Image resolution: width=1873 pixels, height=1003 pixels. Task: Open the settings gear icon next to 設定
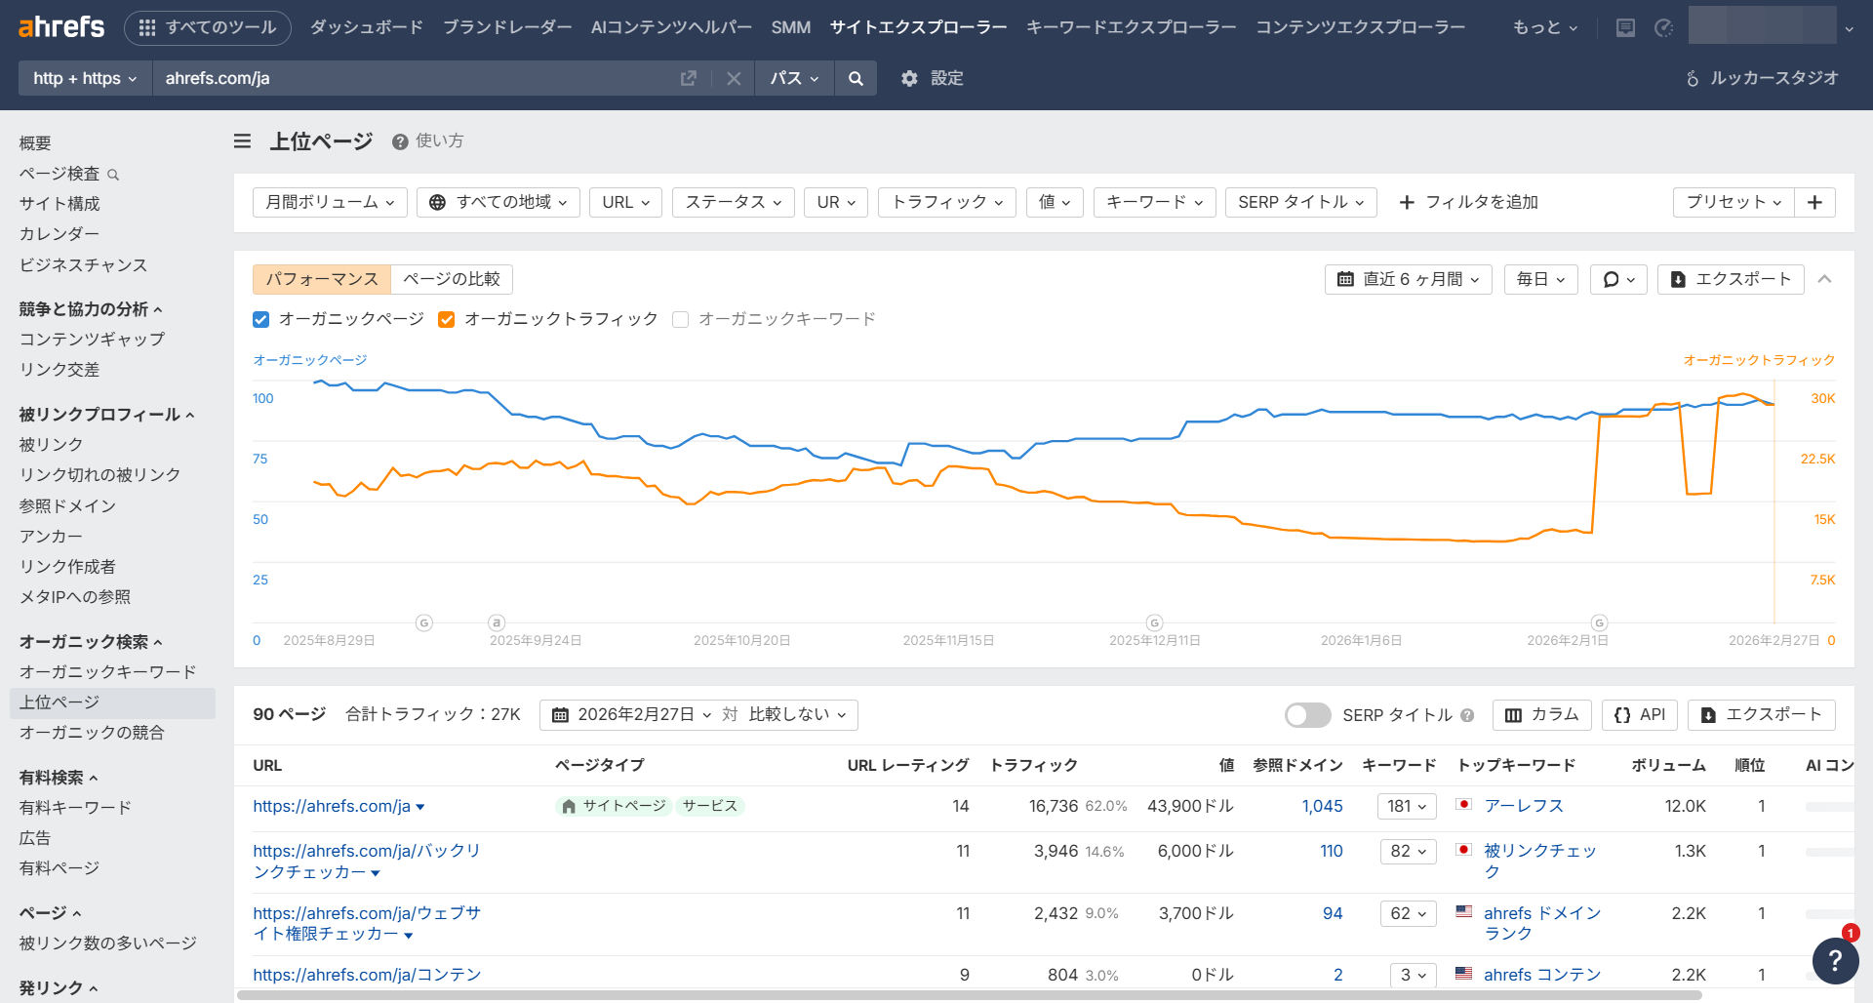tap(909, 78)
